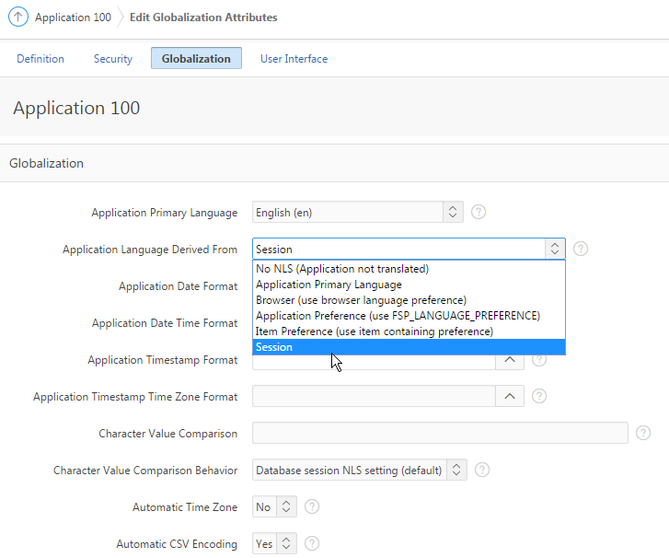This screenshot has width=669, height=558.
Task: Open help for Application Language Derived From
Action: [x=580, y=249]
